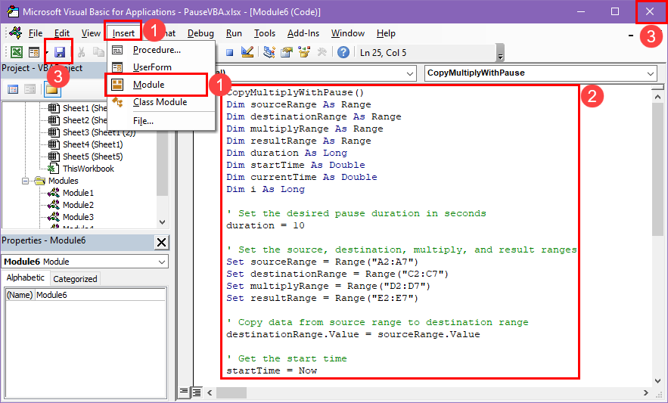
Task: Open the Insert object dropdown arrow in toolbar
Action: point(46,52)
